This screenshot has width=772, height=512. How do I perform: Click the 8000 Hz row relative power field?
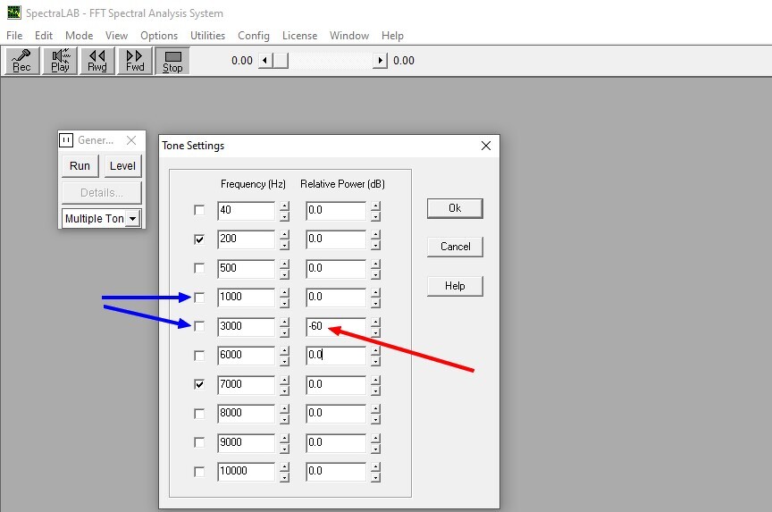[x=336, y=414]
